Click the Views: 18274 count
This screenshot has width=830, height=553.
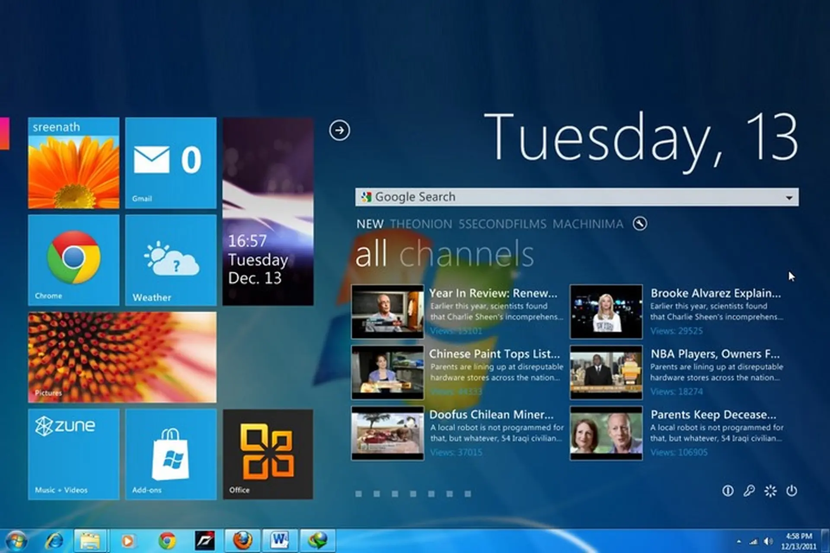(x=677, y=391)
